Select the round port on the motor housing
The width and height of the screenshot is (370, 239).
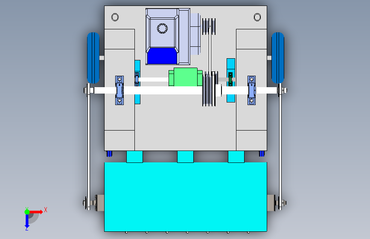pos(162,28)
